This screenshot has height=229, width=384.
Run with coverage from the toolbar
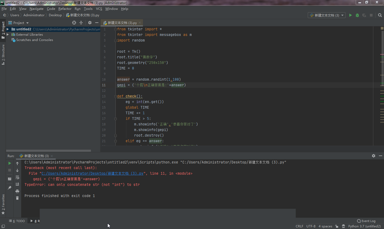[364, 15]
